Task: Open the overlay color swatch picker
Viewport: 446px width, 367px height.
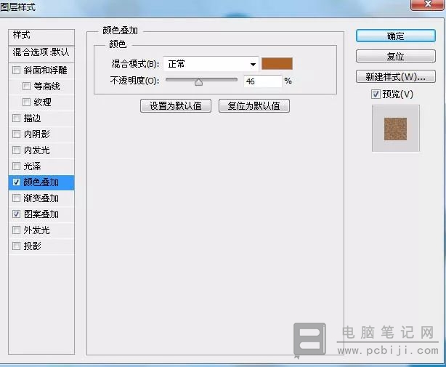Action: point(277,64)
